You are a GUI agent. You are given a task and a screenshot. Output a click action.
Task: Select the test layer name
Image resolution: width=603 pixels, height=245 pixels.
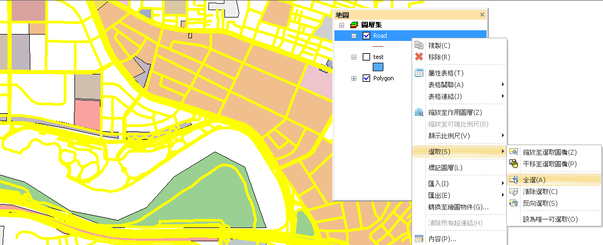click(379, 57)
